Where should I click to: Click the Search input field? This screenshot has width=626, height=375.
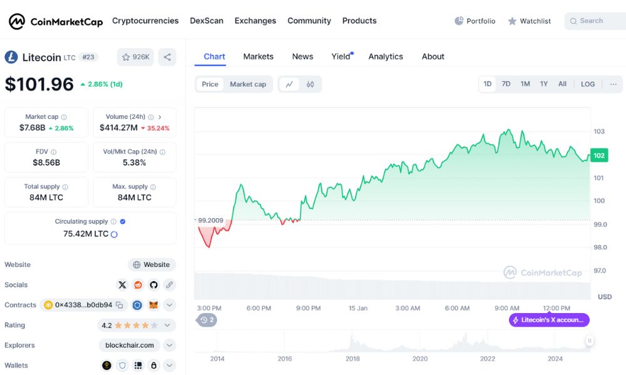(x=595, y=21)
